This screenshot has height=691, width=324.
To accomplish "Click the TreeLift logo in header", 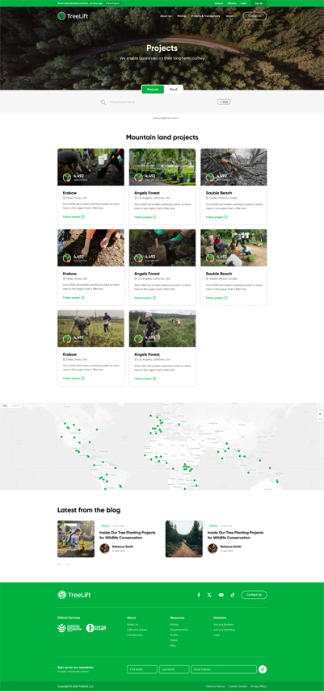I will coord(67,16).
